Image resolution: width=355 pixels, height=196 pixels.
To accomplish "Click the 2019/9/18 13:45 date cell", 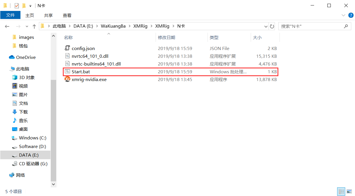I will point(175,79).
